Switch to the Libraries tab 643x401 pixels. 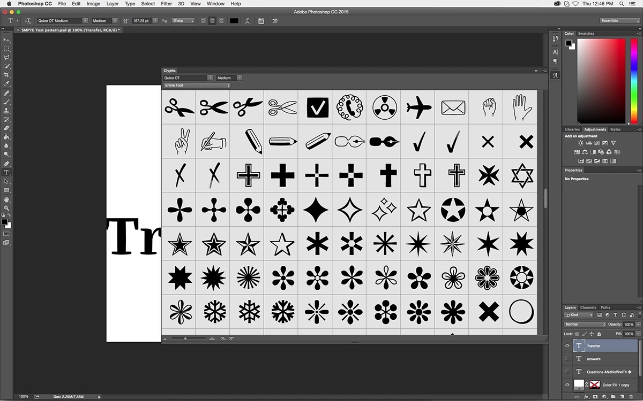tap(572, 129)
